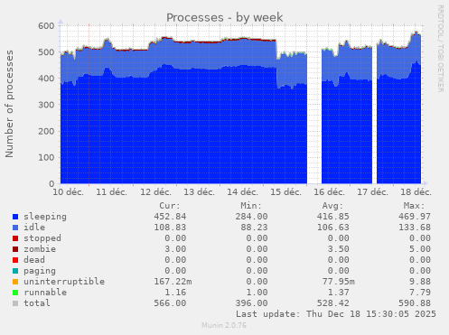This screenshot has height=335, width=449.
Task: Click the 'Munin 2.0.76' version text
Action: pos(224,325)
